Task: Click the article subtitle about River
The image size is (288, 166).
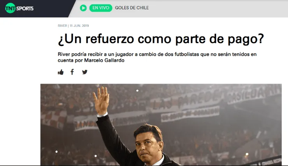Action: (157, 57)
